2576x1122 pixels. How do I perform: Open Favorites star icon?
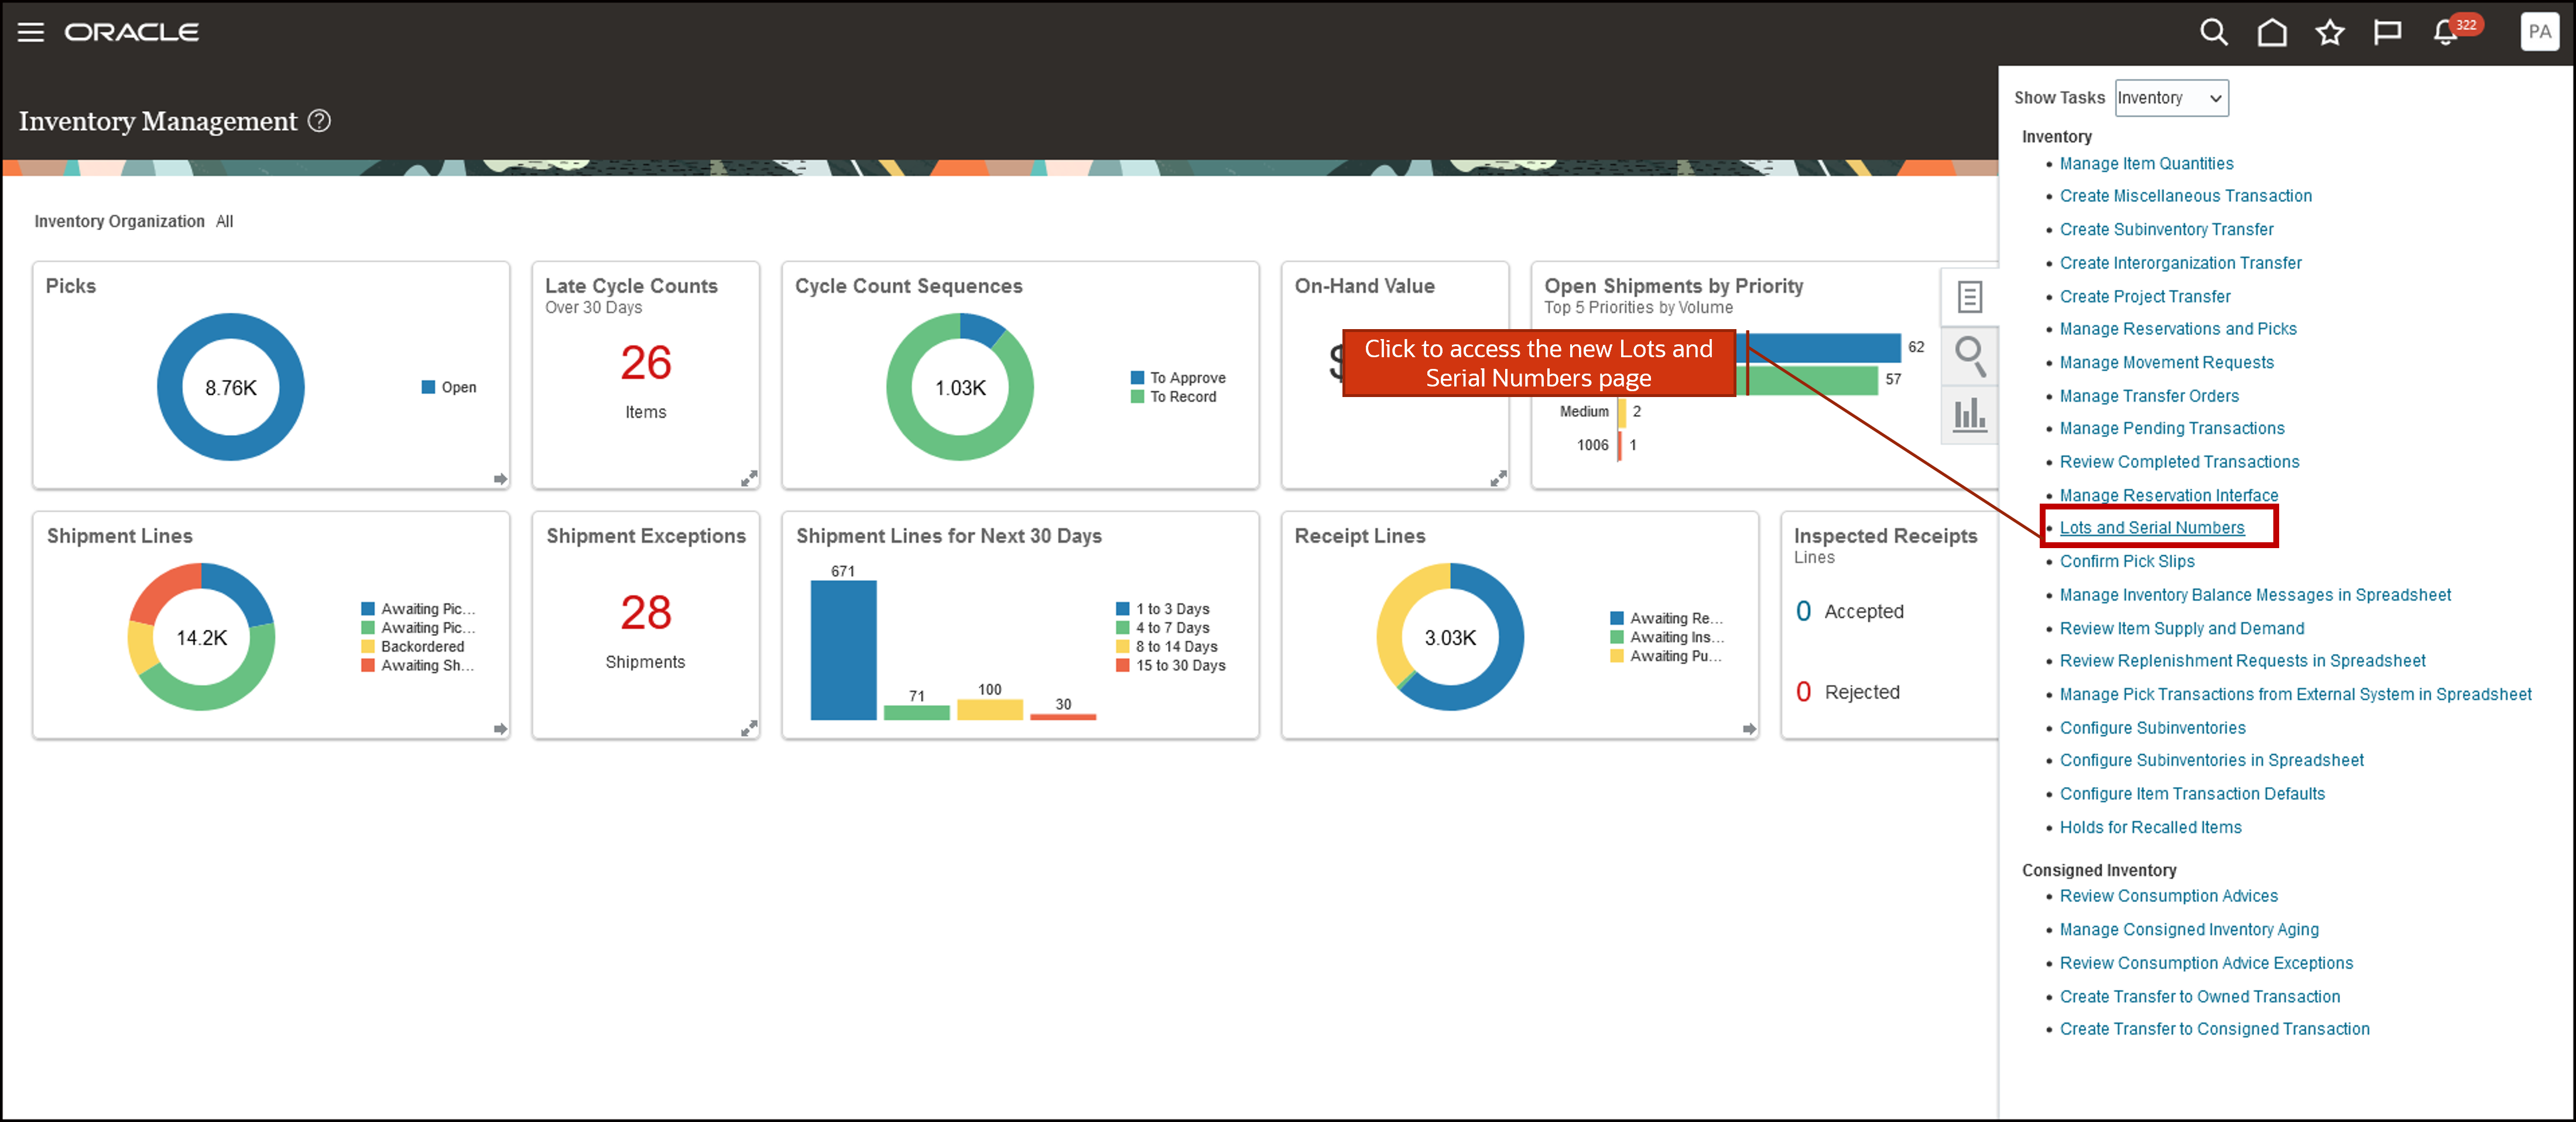2329,32
